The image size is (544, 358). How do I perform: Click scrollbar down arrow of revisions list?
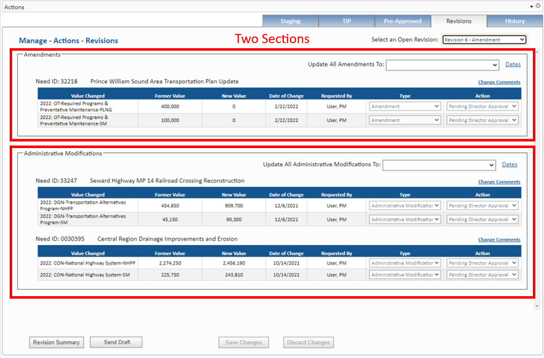537,306
